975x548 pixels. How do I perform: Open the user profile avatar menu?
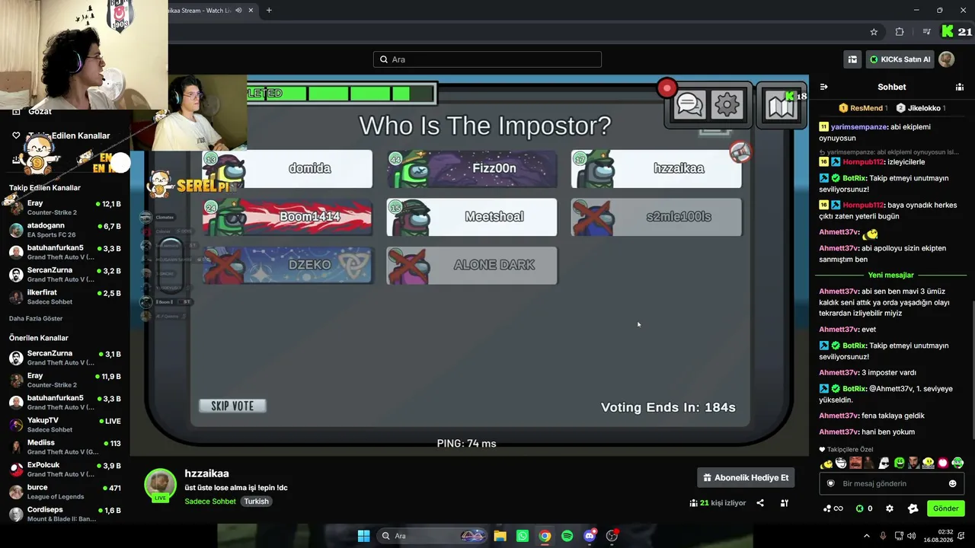pyautogui.click(x=946, y=59)
